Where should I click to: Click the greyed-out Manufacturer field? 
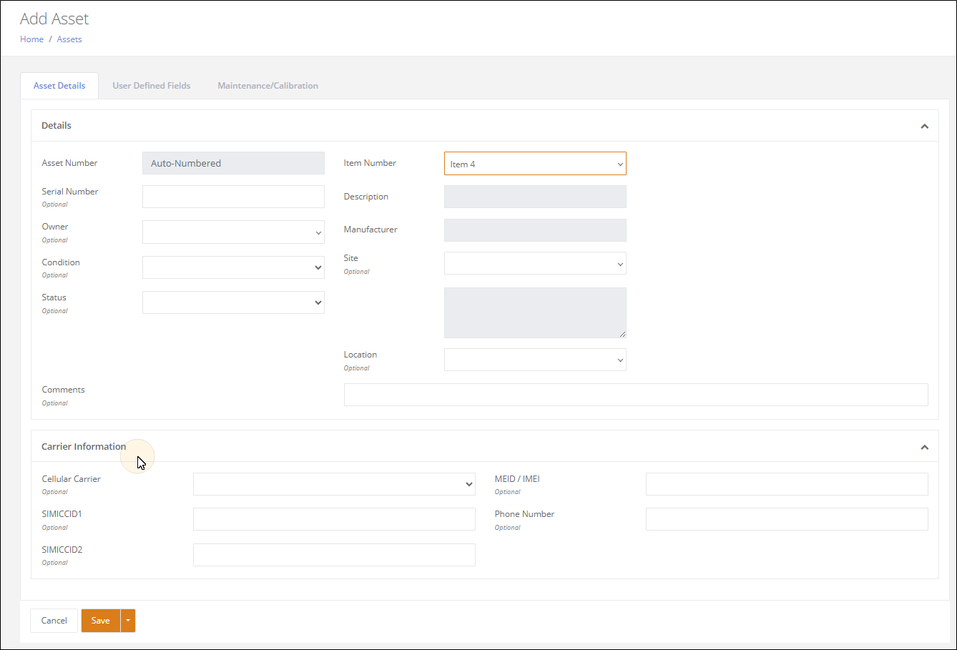535,230
